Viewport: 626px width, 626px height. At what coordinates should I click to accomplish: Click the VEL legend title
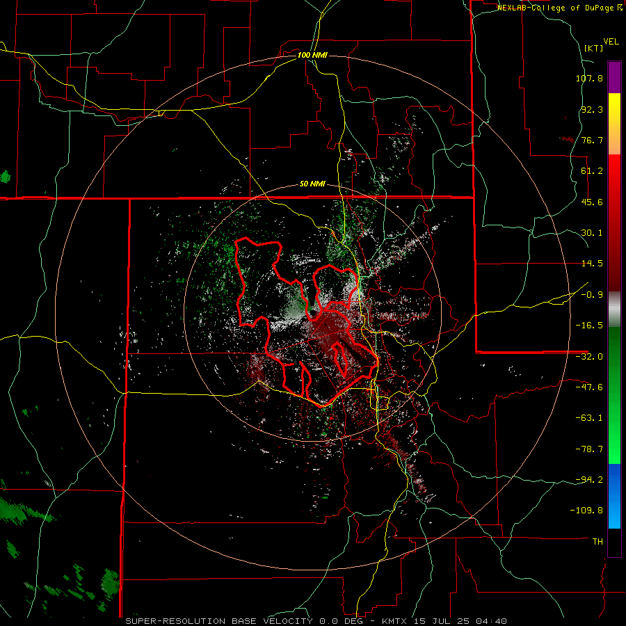pos(611,42)
